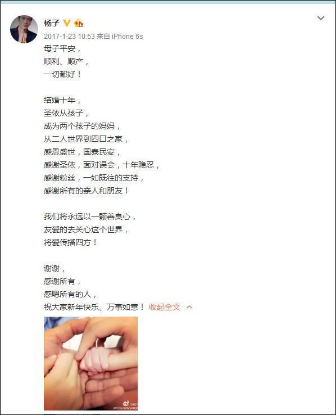Open the post options chevron menu
This screenshot has height=415, width=336.
[321, 18]
